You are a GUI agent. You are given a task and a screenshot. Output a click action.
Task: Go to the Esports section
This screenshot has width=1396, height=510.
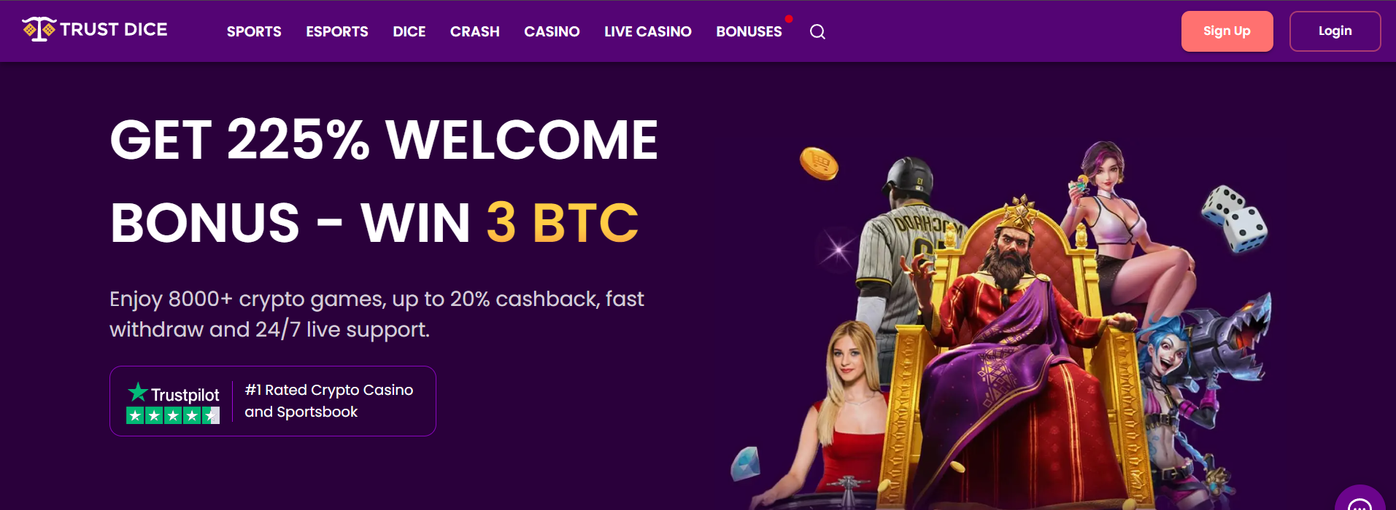(x=337, y=31)
